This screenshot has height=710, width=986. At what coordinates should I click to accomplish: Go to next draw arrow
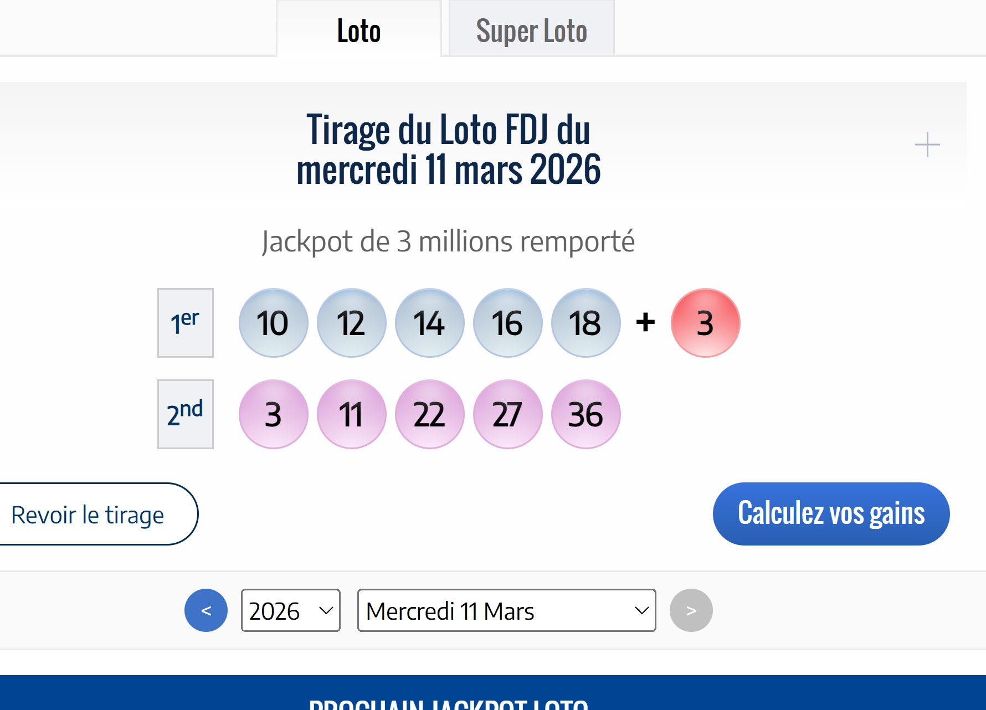point(691,610)
